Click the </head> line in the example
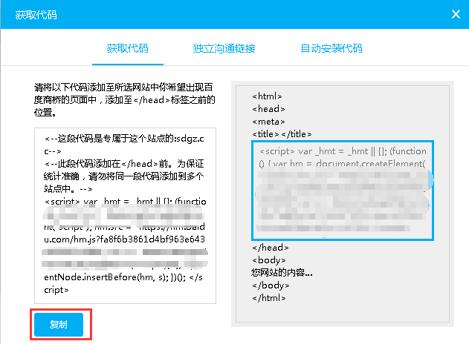469x344 pixels. click(271, 248)
